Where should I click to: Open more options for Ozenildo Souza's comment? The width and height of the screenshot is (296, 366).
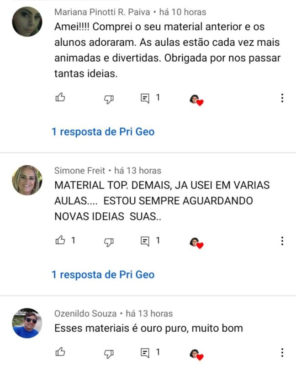[282, 352]
